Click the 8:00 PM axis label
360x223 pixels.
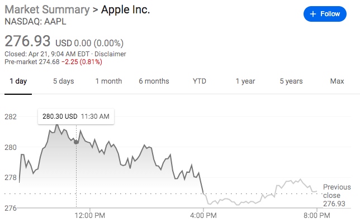[x=316, y=215]
